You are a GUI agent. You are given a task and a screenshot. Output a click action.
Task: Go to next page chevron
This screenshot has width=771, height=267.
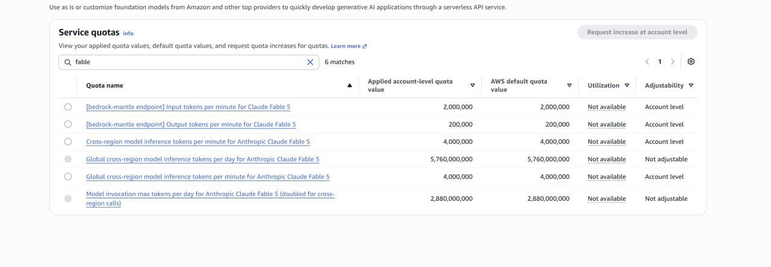(673, 61)
